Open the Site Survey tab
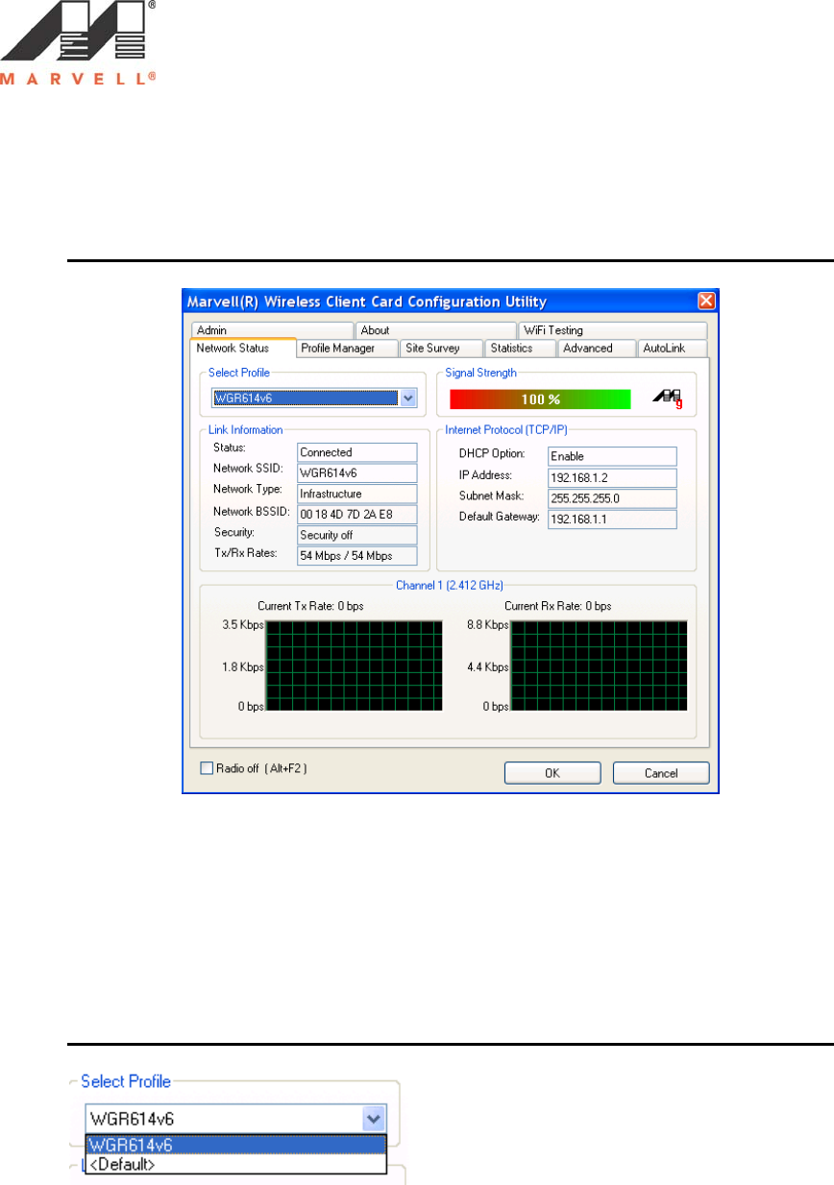 (x=440, y=349)
